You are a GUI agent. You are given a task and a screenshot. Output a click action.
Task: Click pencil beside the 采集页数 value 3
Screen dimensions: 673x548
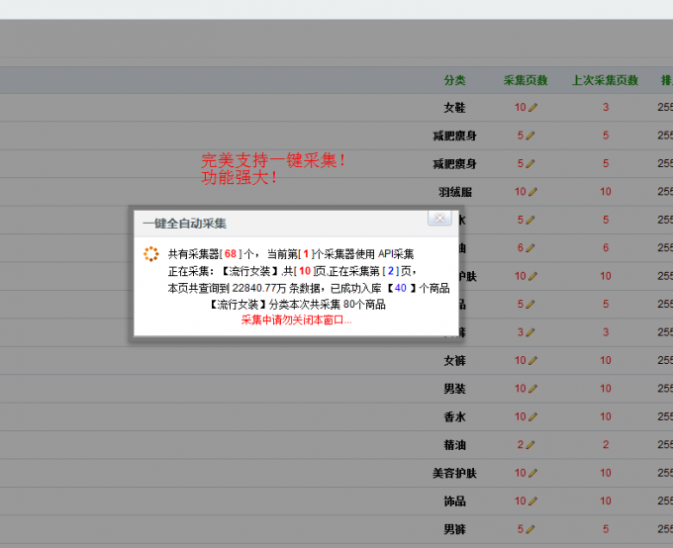click(530, 332)
